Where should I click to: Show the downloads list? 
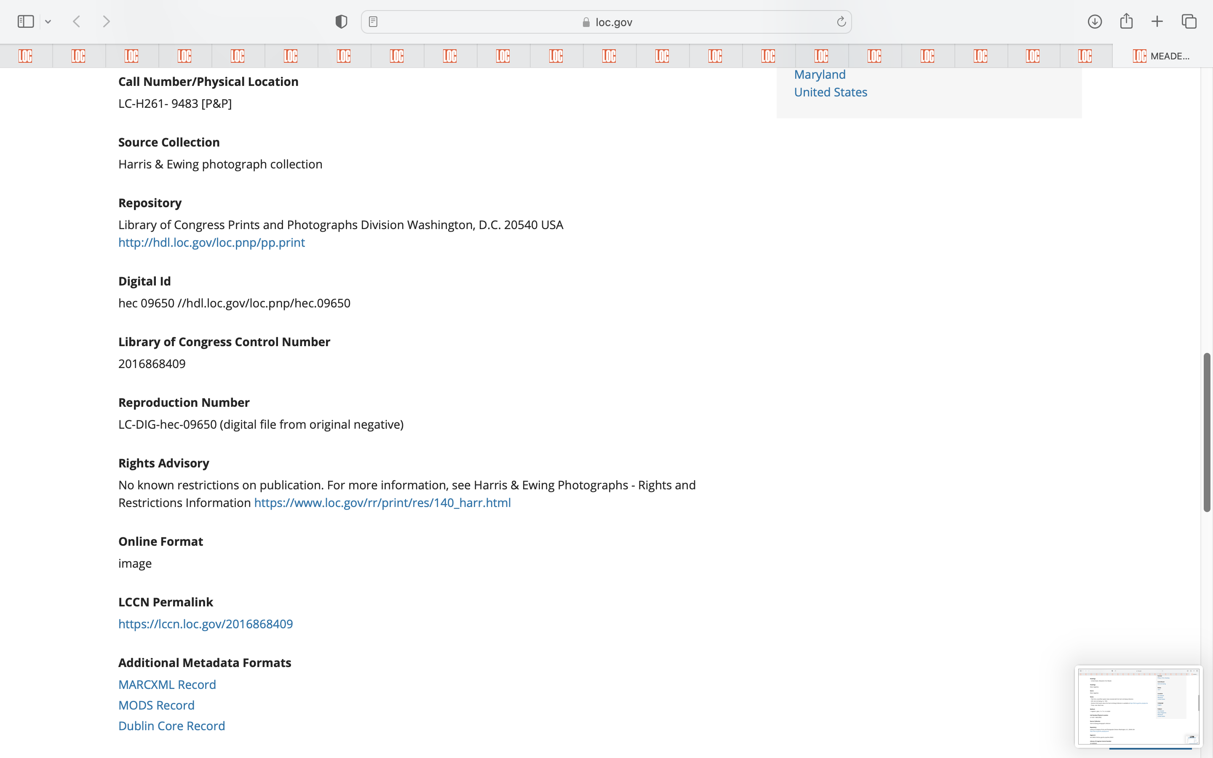(x=1095, y=21)
